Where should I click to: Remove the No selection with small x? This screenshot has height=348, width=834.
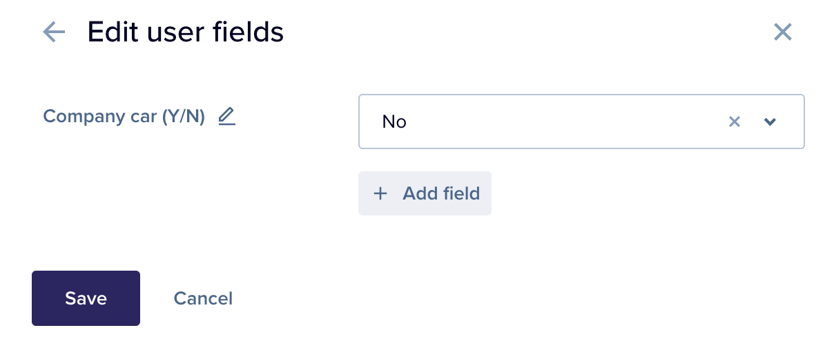tap(735, 122)
